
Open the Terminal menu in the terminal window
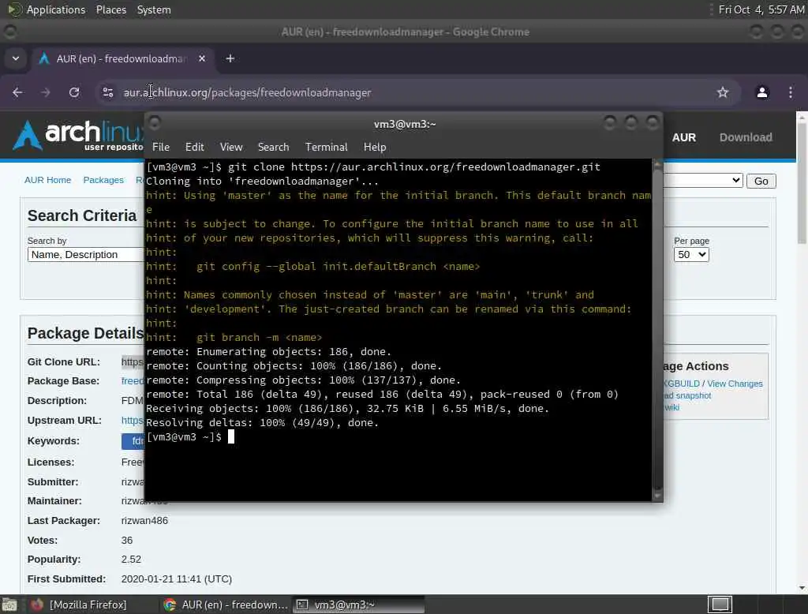326,147
